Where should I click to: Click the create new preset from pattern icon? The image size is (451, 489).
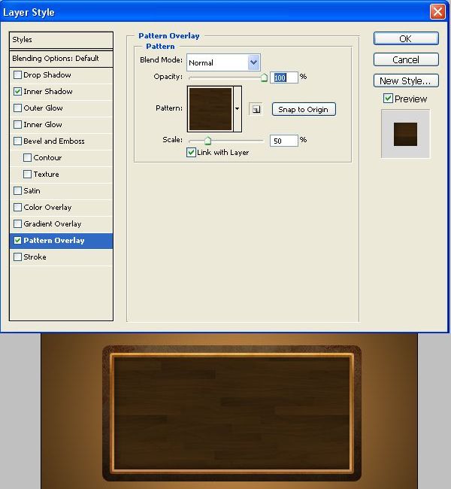[256, 109]
